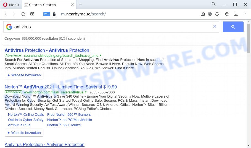Clear the search query with X
This screenshot has width=251, height=148.
point(215,26)
